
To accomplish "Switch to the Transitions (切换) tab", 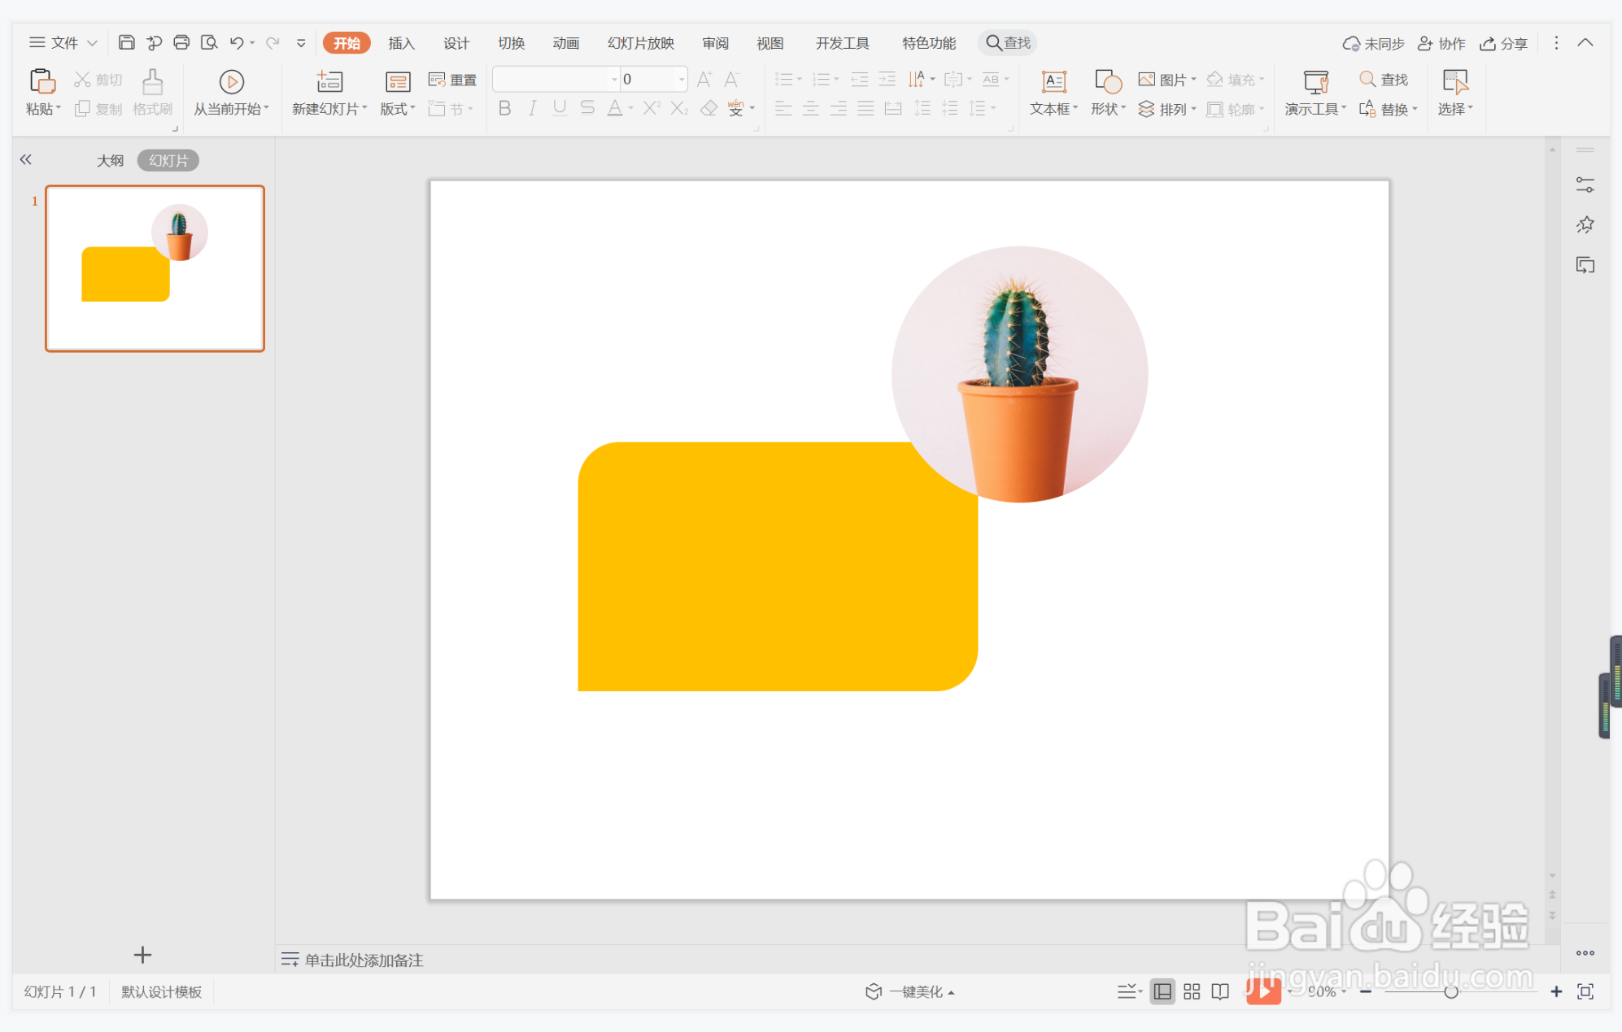I will point(511,43).
